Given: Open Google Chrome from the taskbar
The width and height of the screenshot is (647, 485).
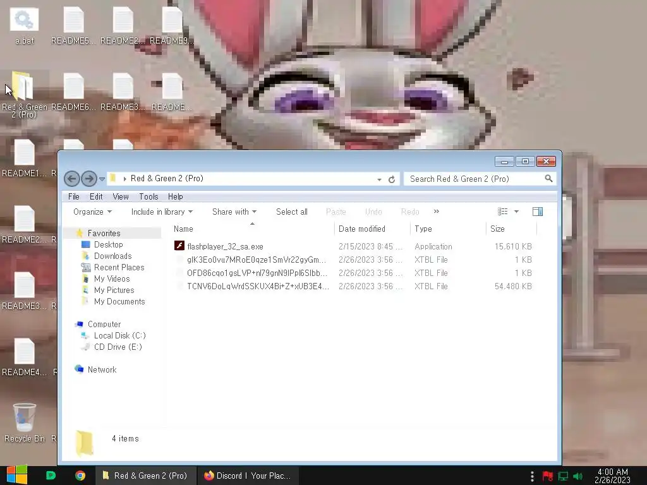Looking at the screenshot, I should (x=80, y=476).
